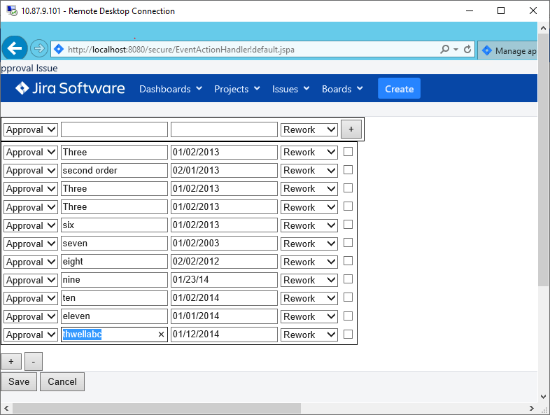Click the horizontal scrollbar right arrow
Image resolution: width=550 pixels, height=415 pixels.
pyautogui.click(x=532, y=408)
